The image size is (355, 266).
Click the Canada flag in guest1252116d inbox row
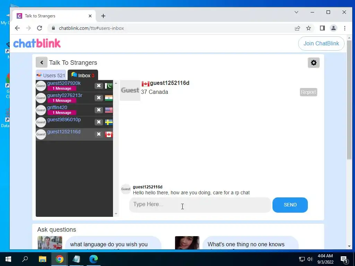109,134
